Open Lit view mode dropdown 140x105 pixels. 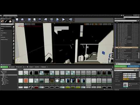tap(28, 24)
